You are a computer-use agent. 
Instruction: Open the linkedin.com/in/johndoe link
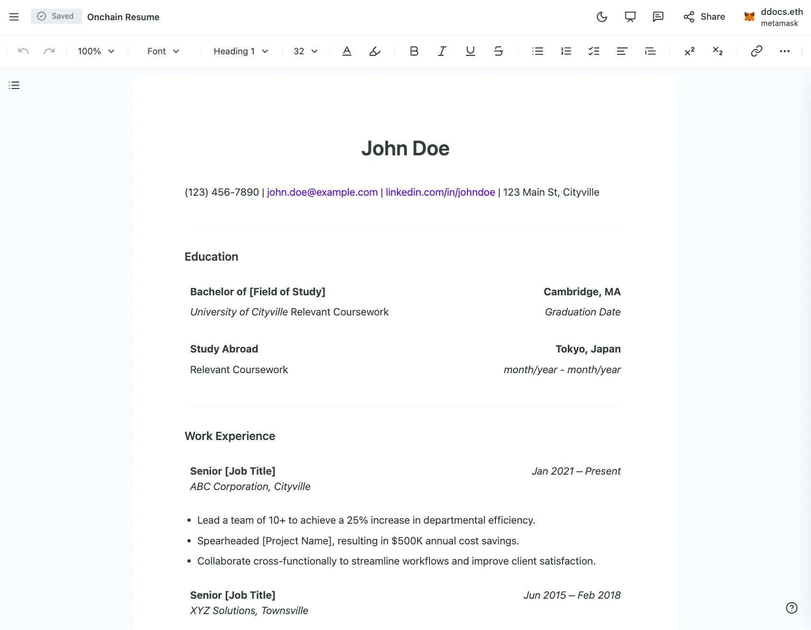pyautogui.click(x=440, y=192)
